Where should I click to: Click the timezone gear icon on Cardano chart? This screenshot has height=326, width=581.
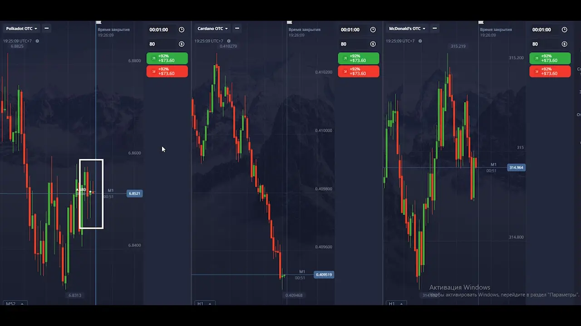[x=229, y=41]
